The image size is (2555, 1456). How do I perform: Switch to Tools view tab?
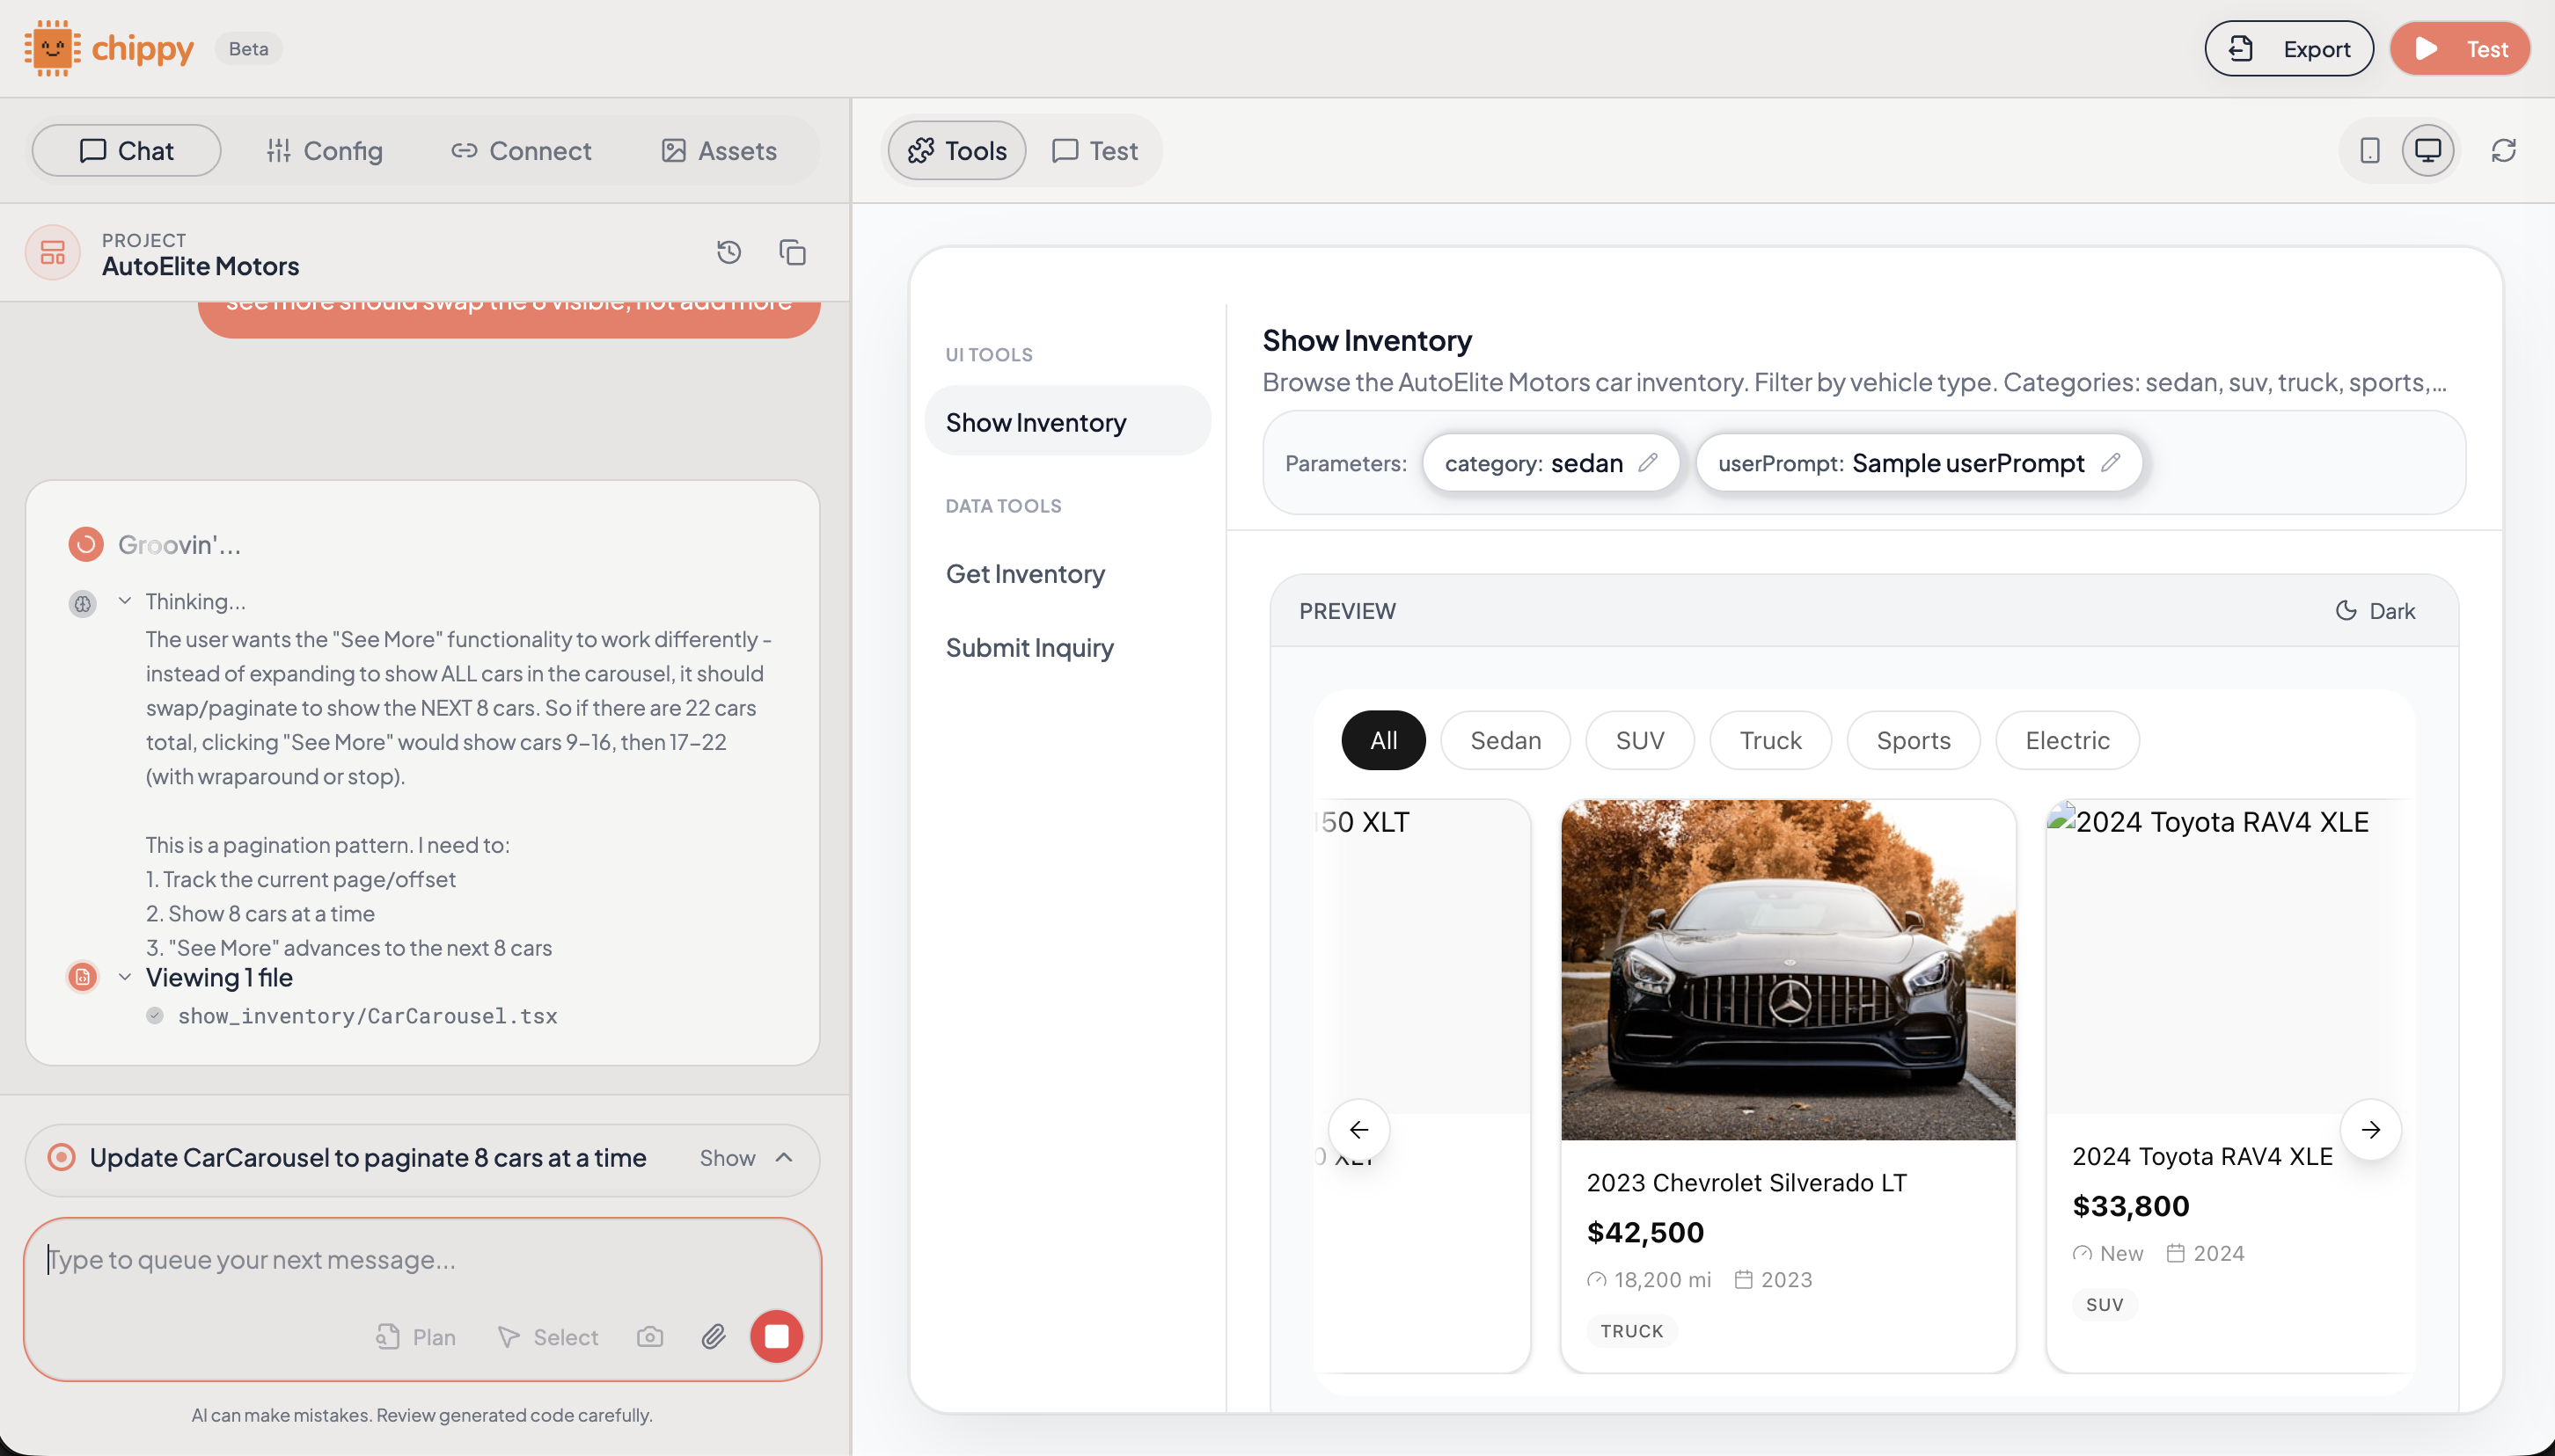[957, 151]
